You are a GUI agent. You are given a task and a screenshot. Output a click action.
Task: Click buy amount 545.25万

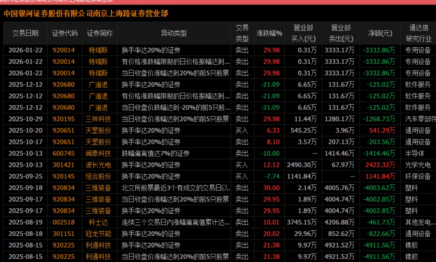tap(304, 130)
